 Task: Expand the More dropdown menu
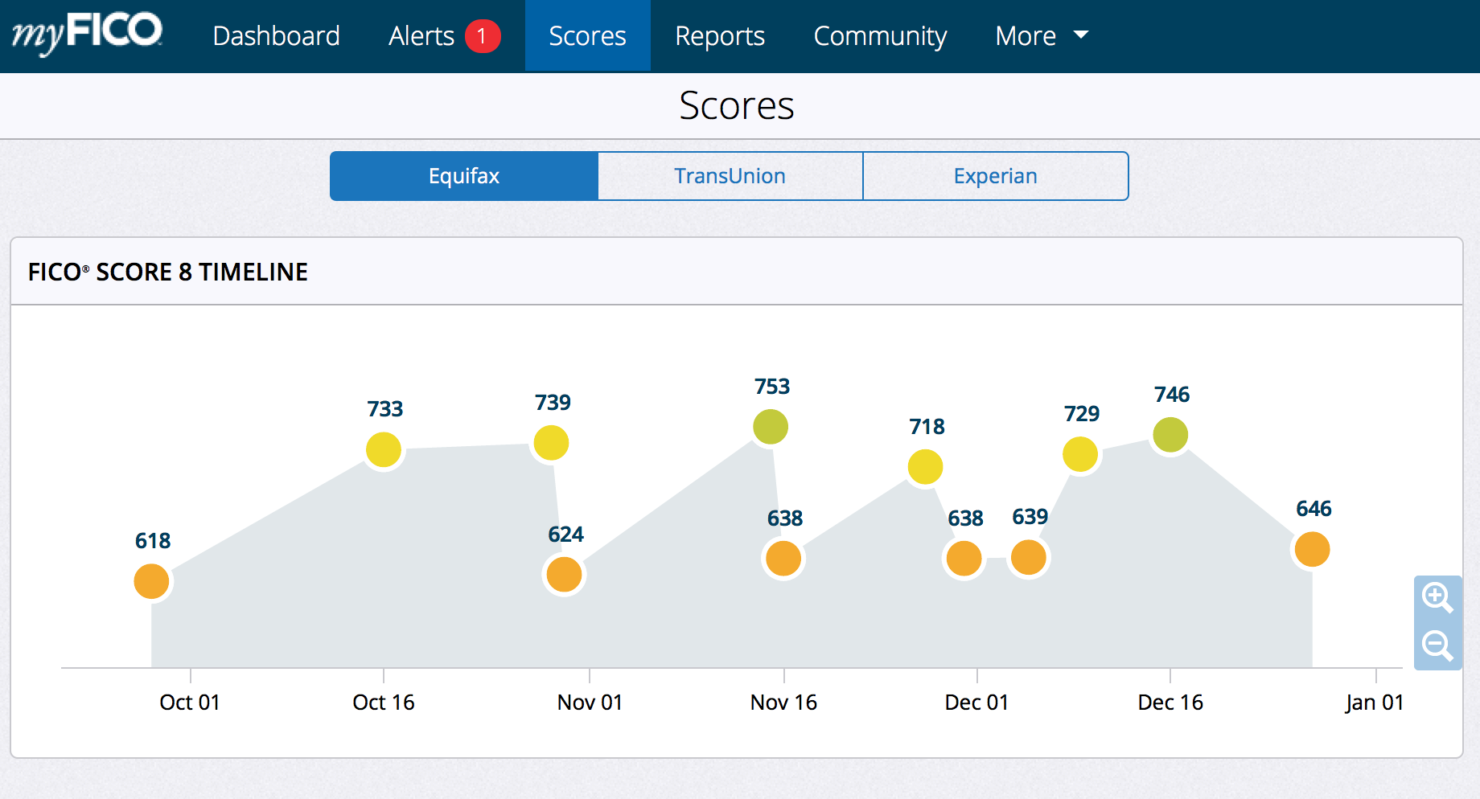pyautogui.click(x=1042, y=36)
